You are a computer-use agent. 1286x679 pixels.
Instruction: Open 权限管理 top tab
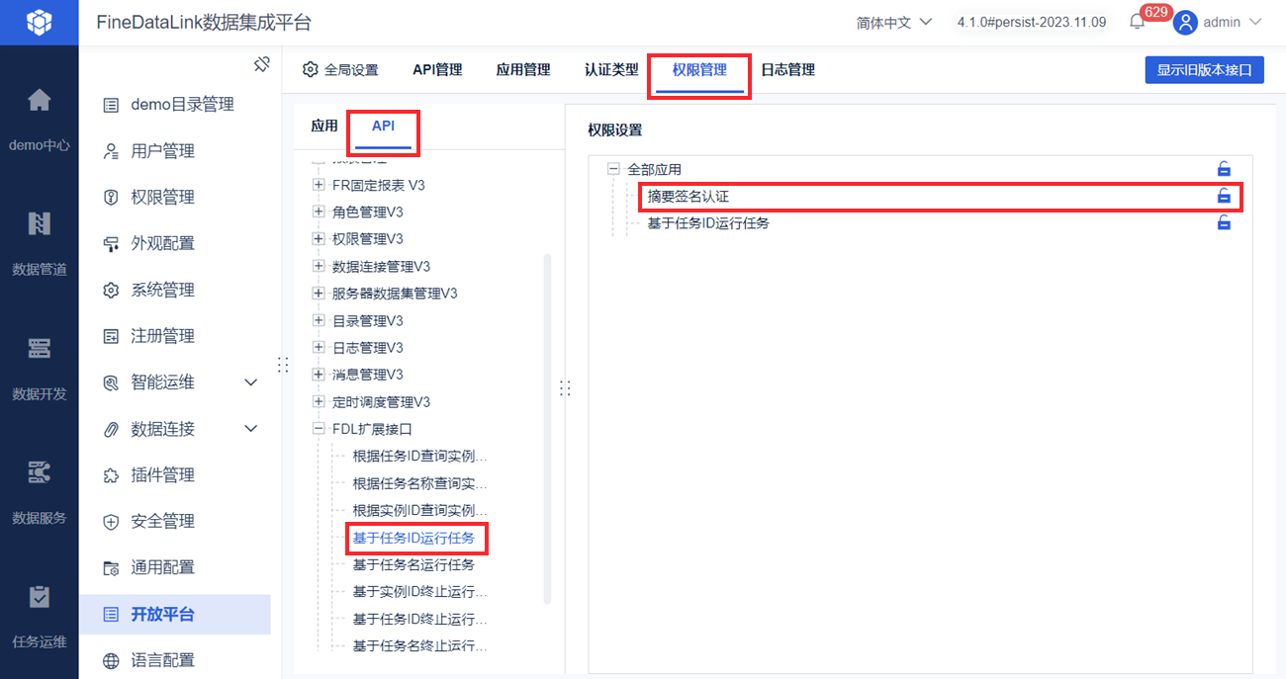click(699, 70)
